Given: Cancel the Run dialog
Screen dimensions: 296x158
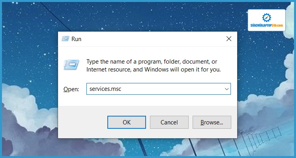Looking at the screenshot, I should point(169,122).
